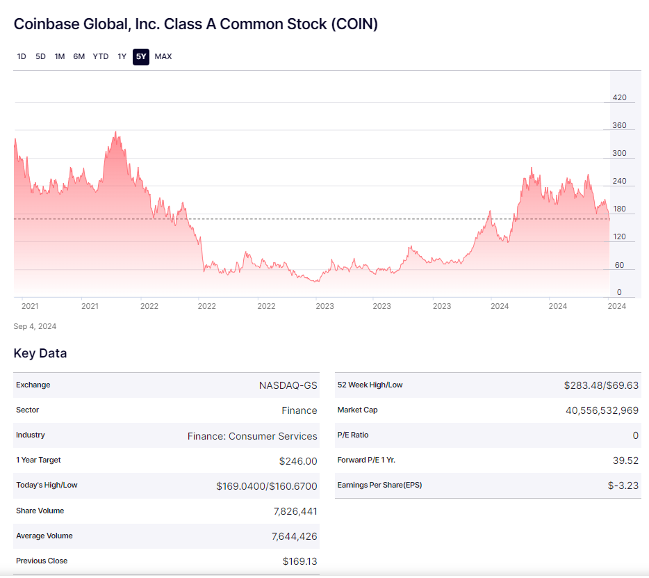Click the Exchange row label

point(33,385)
